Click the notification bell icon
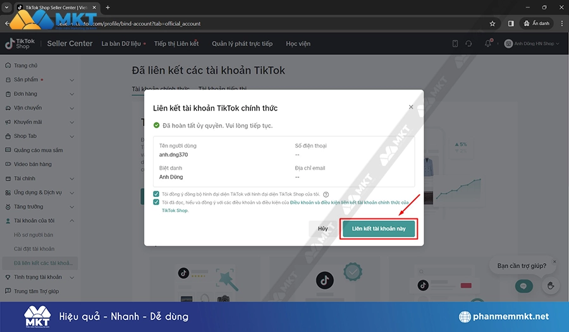 click(x=488, y=44)
